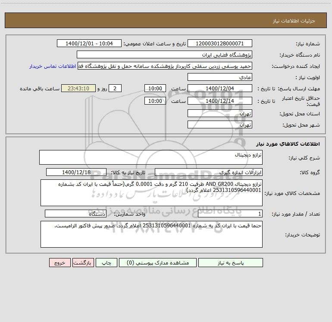Click label 'شهر محل تحویل:'
The width and height of the screenshot is (332, 322).
pos(301,125)
